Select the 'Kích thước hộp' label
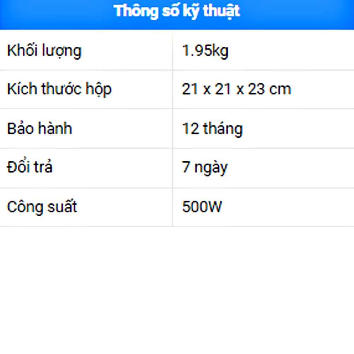 click(x=59, y=89)
